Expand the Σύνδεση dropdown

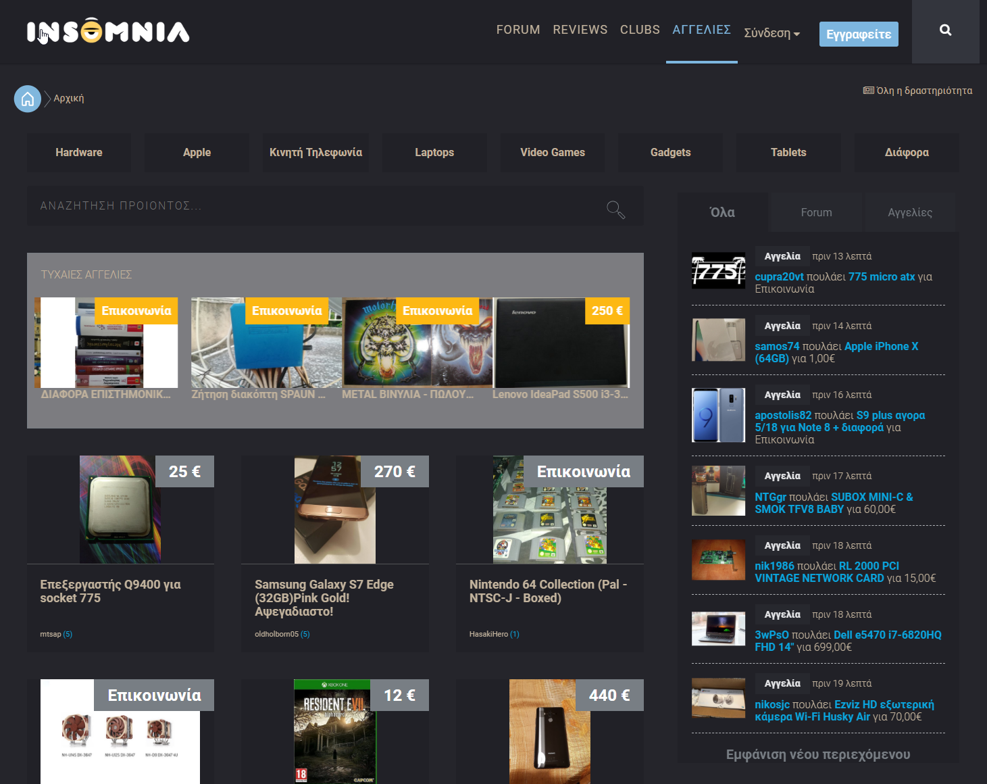tap(771, 33)
